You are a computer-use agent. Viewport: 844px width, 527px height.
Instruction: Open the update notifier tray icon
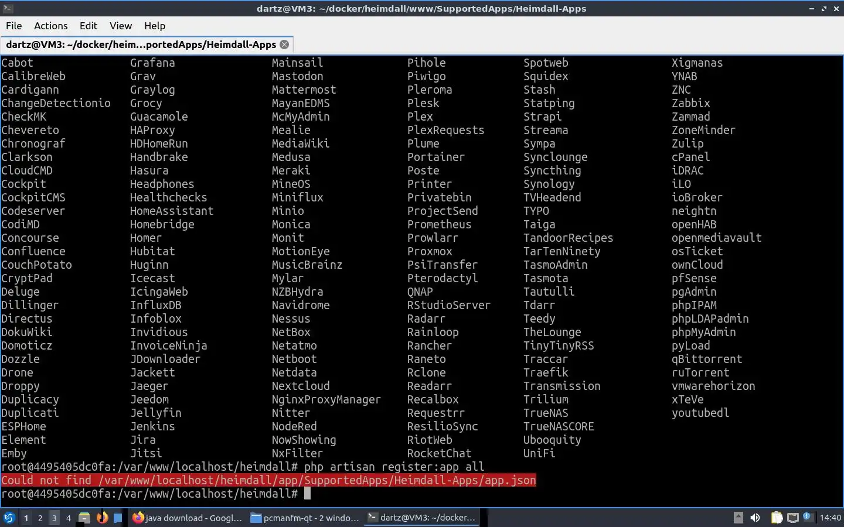[x=808, y=516]
